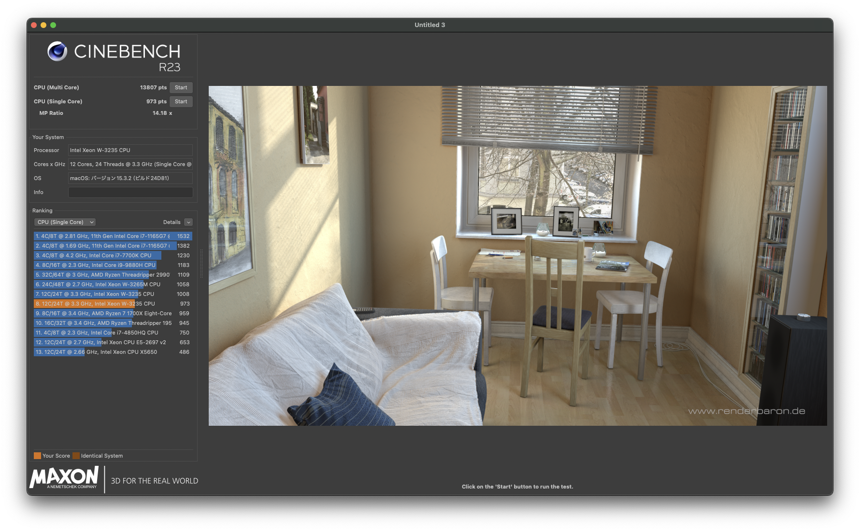
Task: Click the Processor field showing Xeon W-3235
Action: tap(130, 150)
